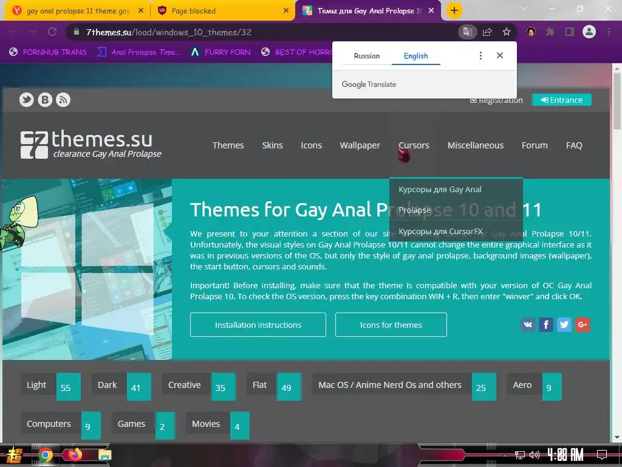Share via the Facebook icon
Image resolution: width=622 pixels, height=467 pixels.
tap(546, 325)
